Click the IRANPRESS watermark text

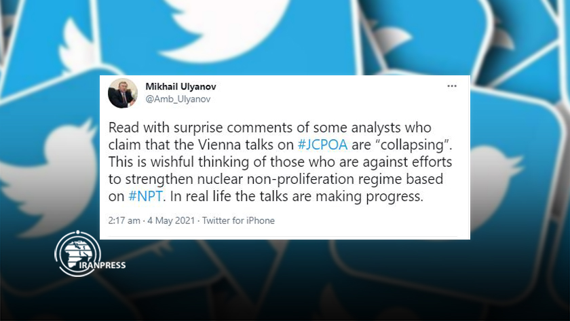coord(102,265)
